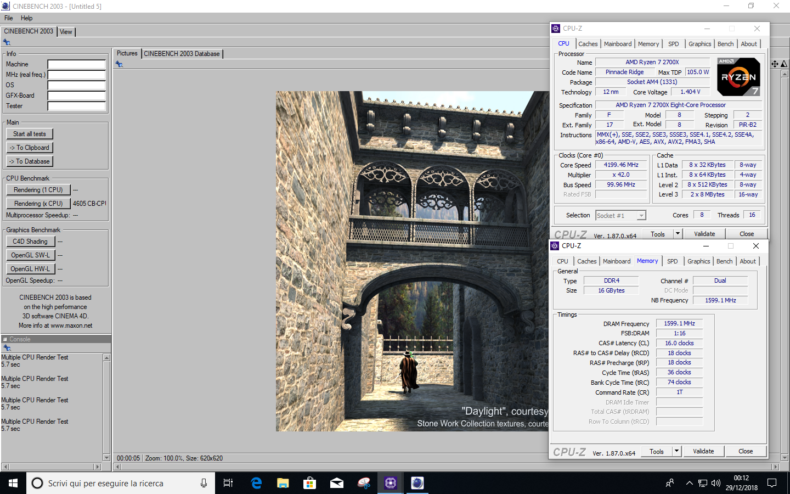Click the volume speaker icon in the tray
790x494 pixels.
[x=716, y=483]
